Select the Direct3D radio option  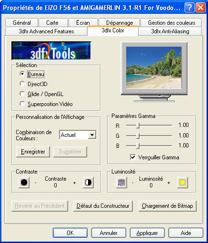(22, 84)
